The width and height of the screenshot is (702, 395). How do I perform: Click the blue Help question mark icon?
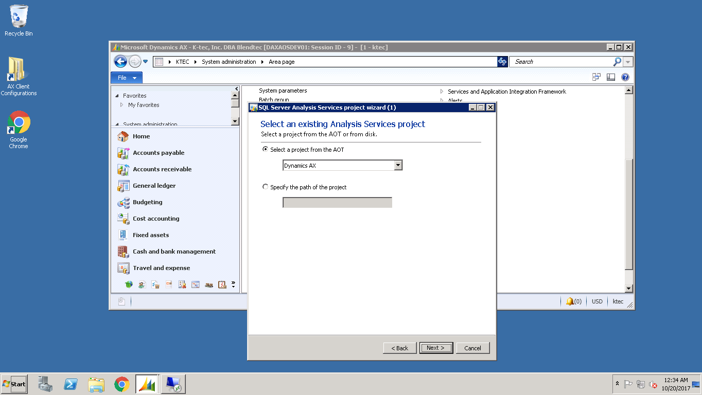tap(625, 77)
